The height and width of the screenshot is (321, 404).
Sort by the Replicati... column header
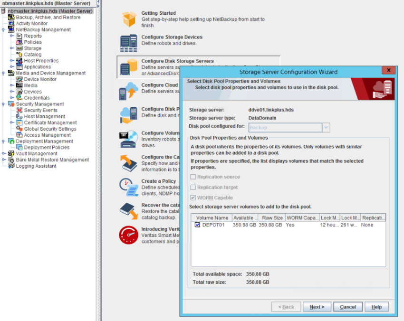coord(373,218)
